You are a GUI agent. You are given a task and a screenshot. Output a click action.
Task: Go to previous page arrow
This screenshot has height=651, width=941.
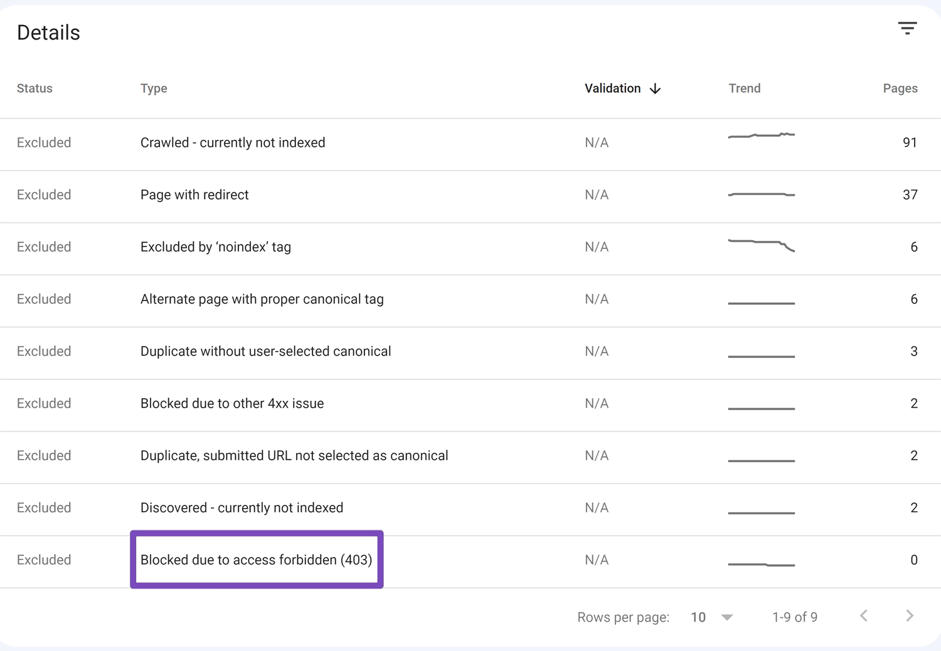point(864,616)
